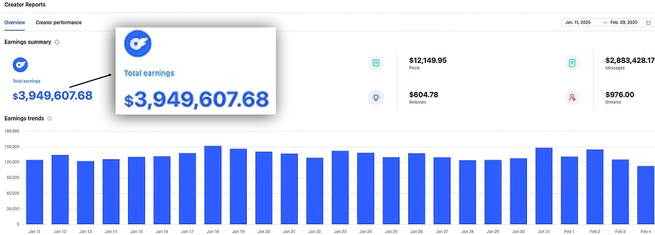Select the Jan 18 bar in chart
This screenshot has width=655, height=235.
[213, 184]
